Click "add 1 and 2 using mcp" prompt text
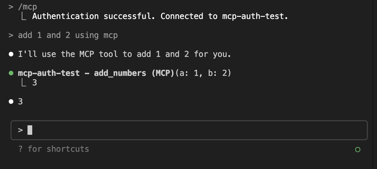 click(x=68, y=35)
